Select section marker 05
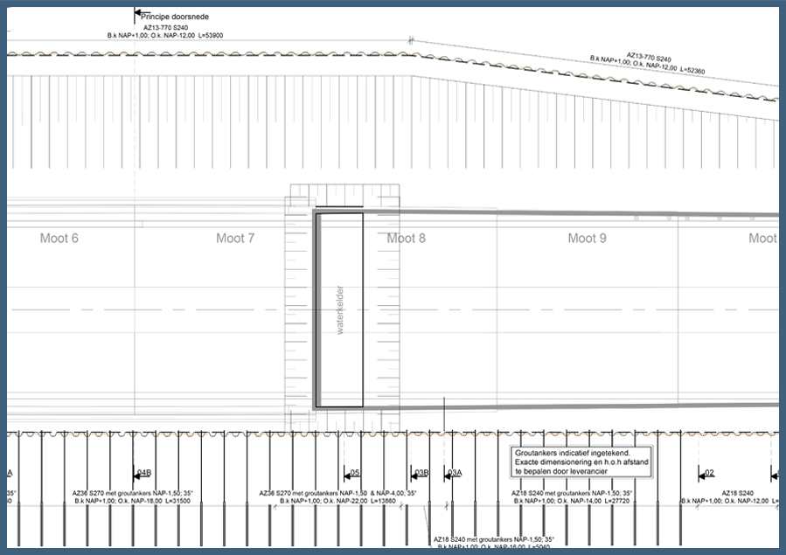 pyautogui.click(x=351, y=473)
